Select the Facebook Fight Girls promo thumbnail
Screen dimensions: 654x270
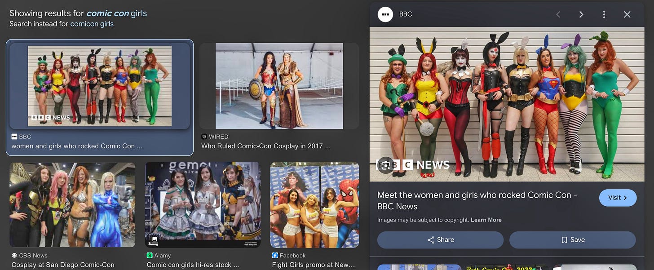[314, 205]
